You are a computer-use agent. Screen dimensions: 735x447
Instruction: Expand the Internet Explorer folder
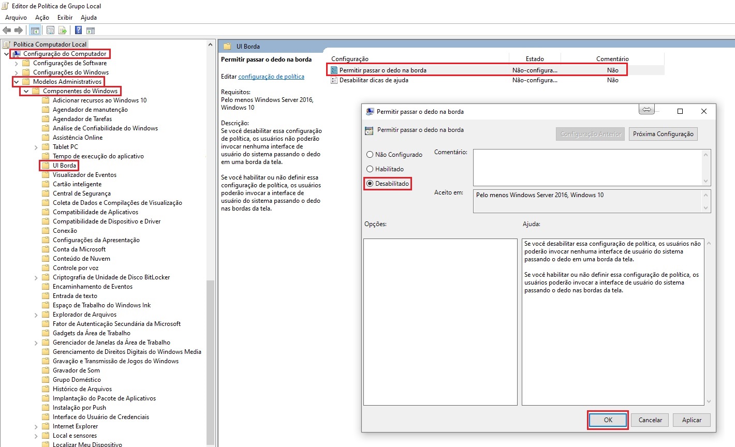[x=36, y=426]
